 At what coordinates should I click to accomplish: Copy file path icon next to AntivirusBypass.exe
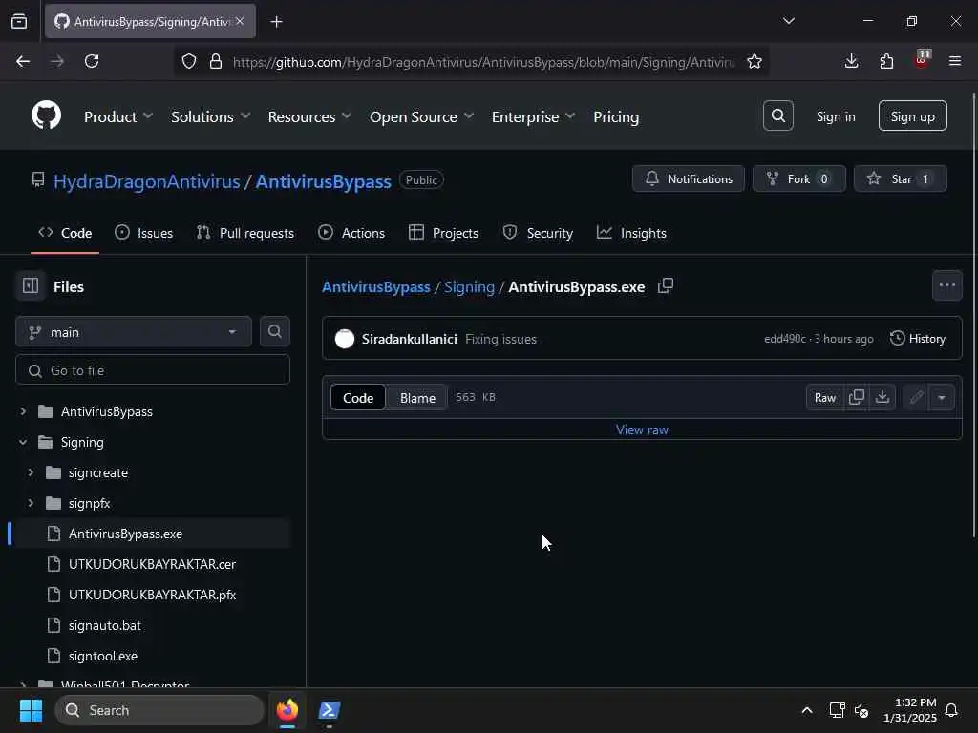(666, 286)
